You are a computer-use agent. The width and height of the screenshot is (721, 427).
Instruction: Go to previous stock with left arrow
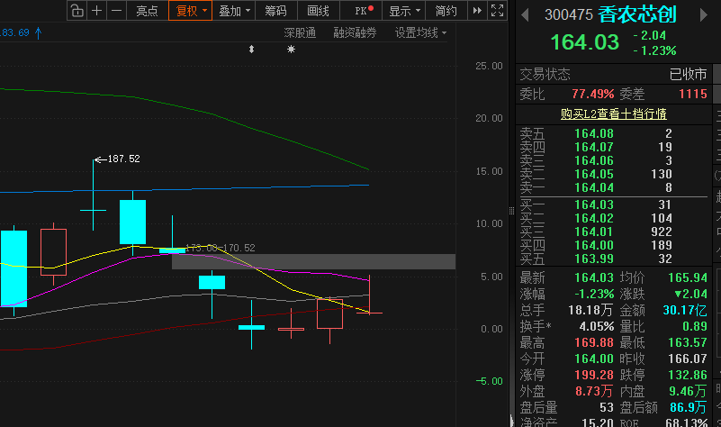tap(525, 15)
